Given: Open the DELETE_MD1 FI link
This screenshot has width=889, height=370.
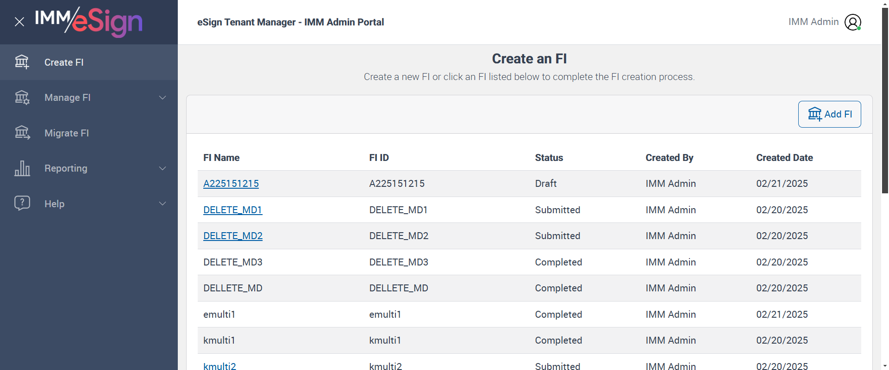Looking at the screenshot, I should [x=232, y=210].
